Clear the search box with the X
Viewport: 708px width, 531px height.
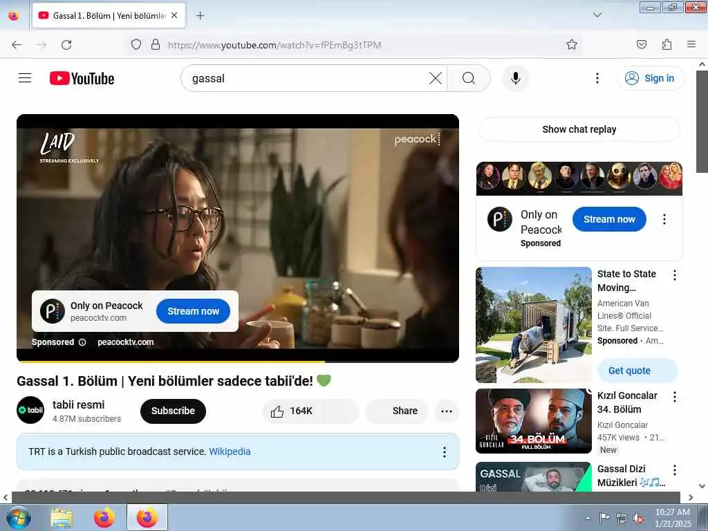436,78
